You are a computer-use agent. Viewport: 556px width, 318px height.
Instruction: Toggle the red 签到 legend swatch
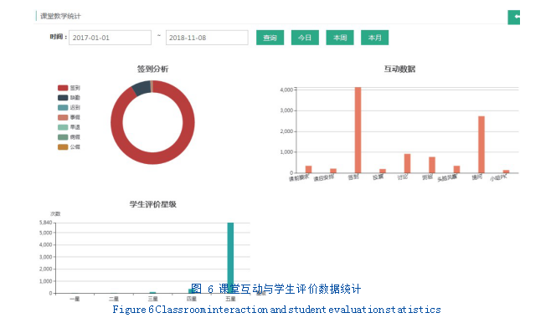pos(63,88)
